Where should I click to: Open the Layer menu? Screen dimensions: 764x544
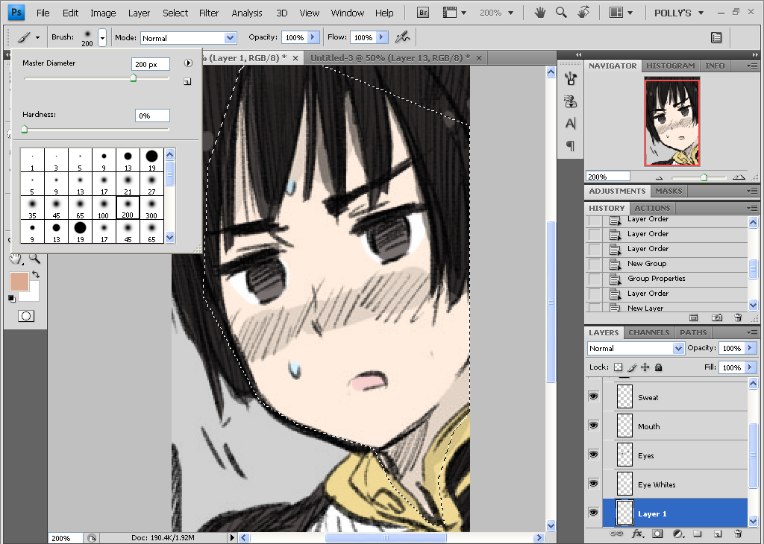click(139, 13)
